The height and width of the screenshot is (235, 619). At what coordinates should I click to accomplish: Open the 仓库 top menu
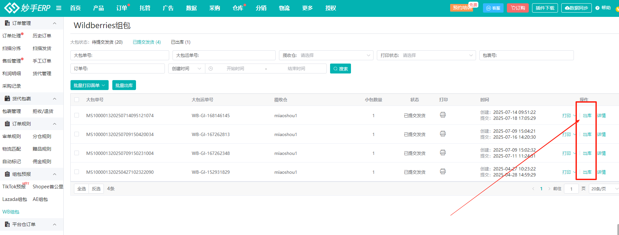(238, 8)
